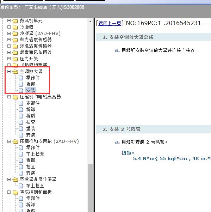Click the 压力开关 folder icon
Image resolution: width=211 pixels, height=212 pixels.
15,59
